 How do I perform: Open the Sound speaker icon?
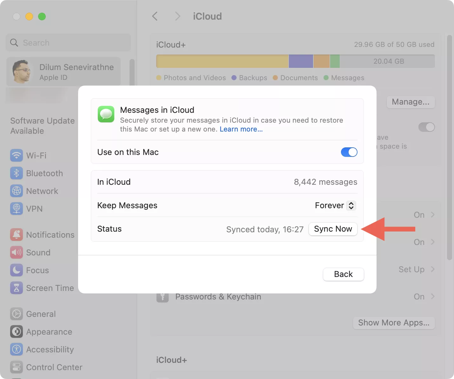click(17, 253)
